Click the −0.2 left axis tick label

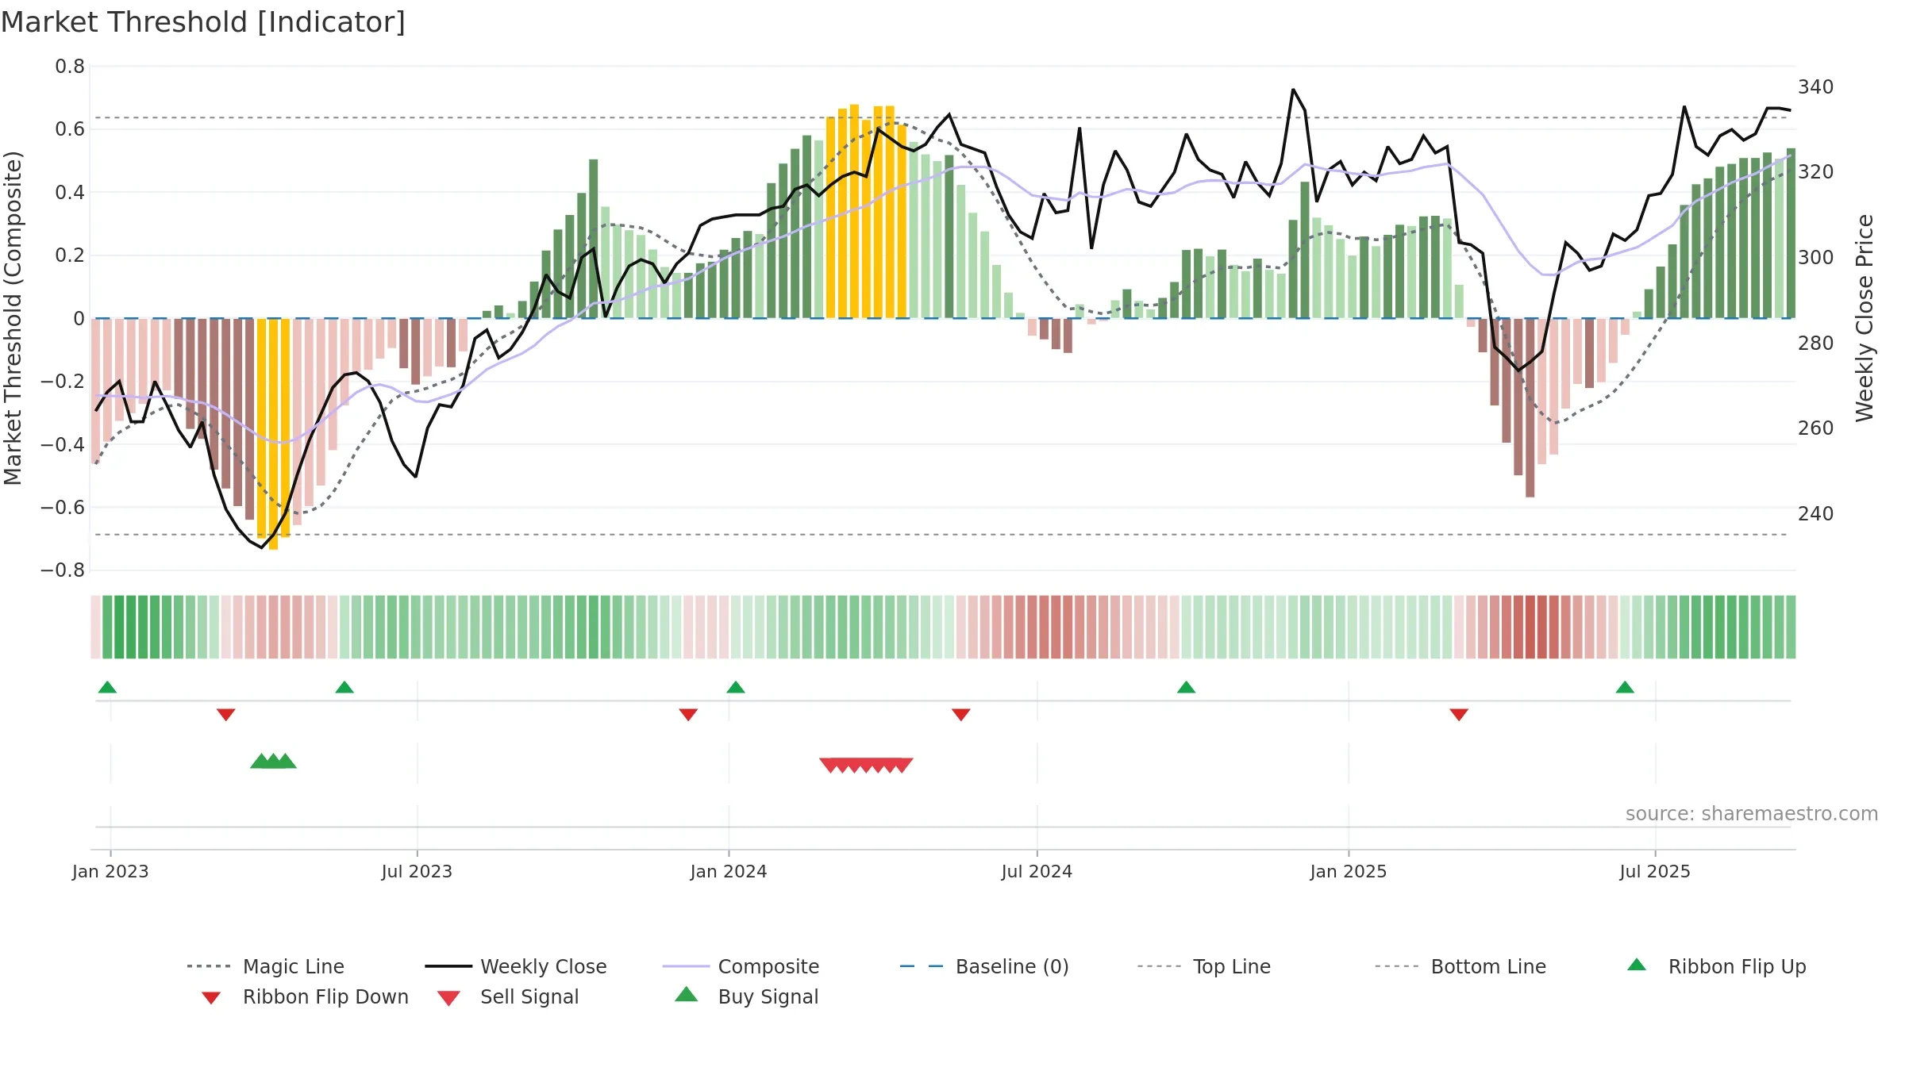(x=63, y=382)
